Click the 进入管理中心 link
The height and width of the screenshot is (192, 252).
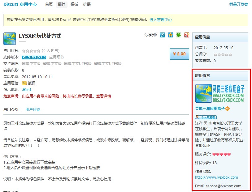(x=161, y=20)
